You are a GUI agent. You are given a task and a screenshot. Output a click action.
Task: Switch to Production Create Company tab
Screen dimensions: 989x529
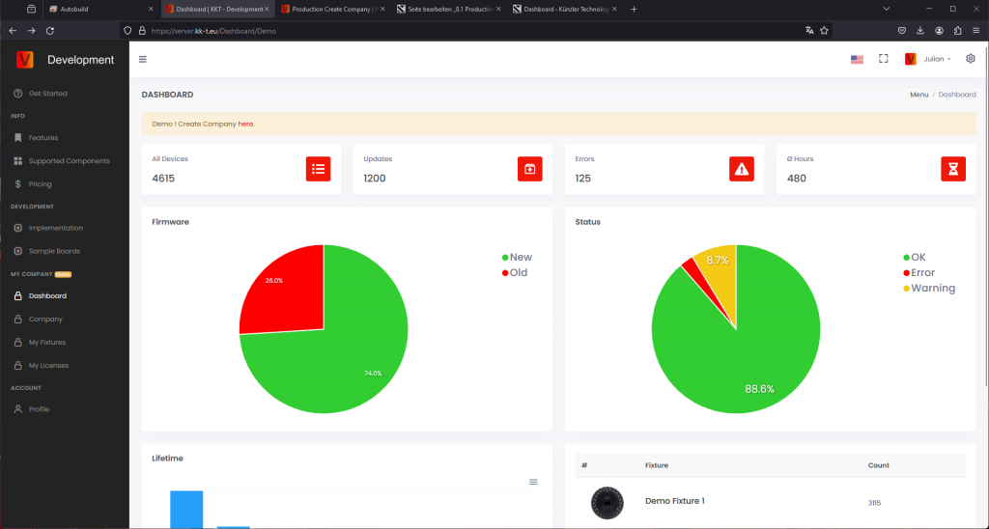(332, 9)
